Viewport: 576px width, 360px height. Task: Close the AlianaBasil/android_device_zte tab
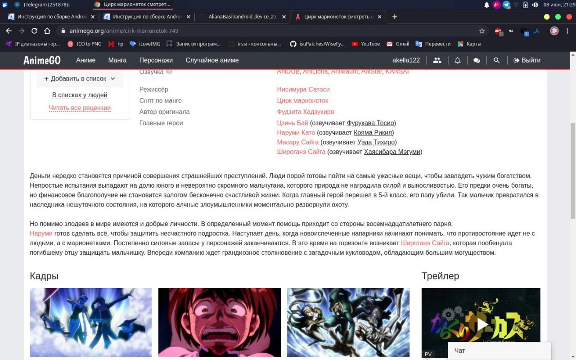click(284, 17)
